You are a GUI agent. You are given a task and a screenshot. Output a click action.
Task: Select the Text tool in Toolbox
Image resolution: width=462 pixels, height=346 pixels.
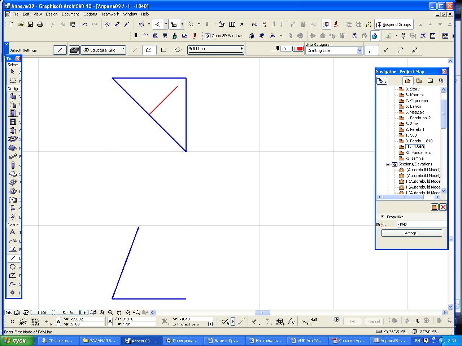click(13, 232)
